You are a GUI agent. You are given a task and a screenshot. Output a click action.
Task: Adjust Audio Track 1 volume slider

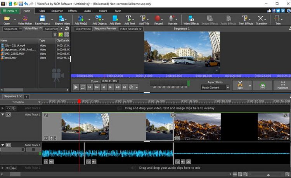12,149
